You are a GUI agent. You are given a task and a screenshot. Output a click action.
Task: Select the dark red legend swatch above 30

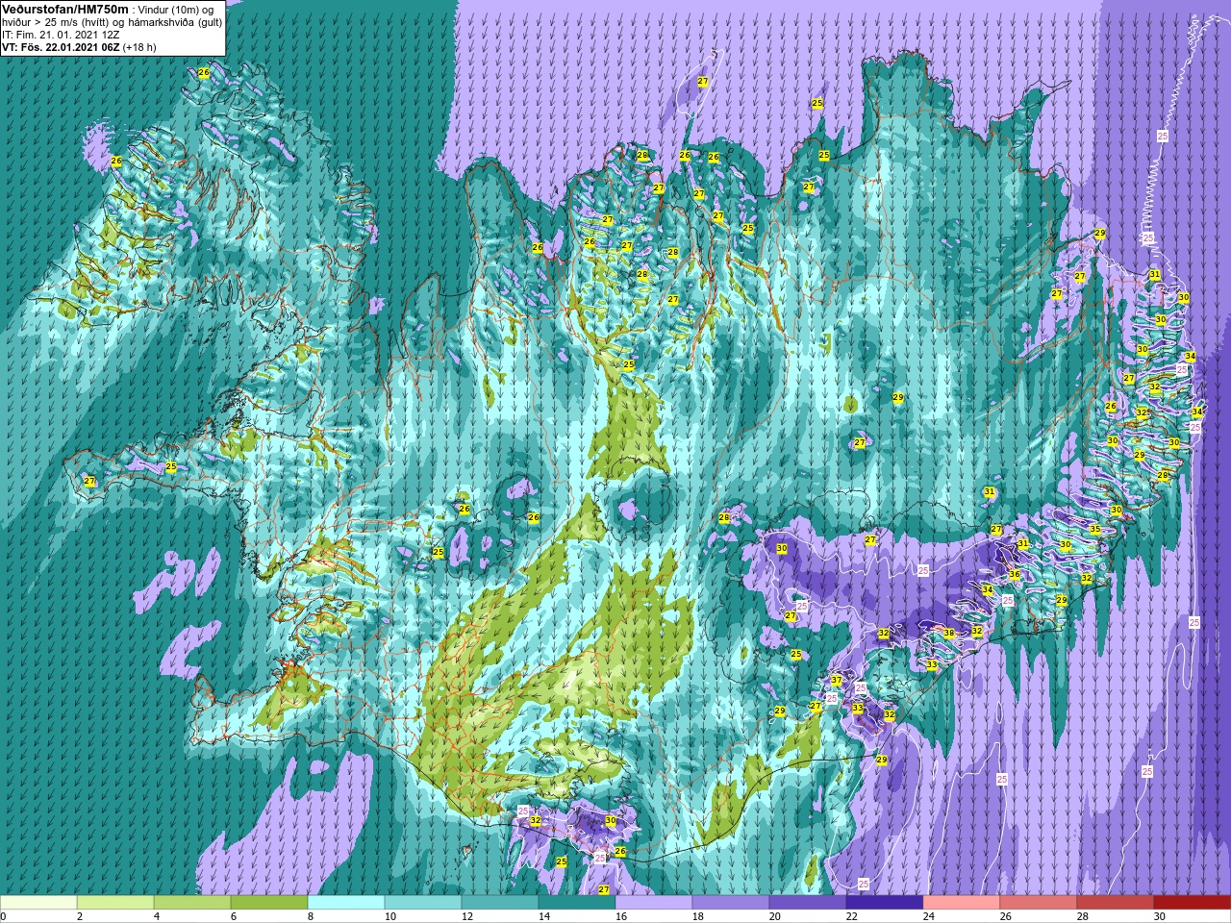click(x=1193, y=904)
